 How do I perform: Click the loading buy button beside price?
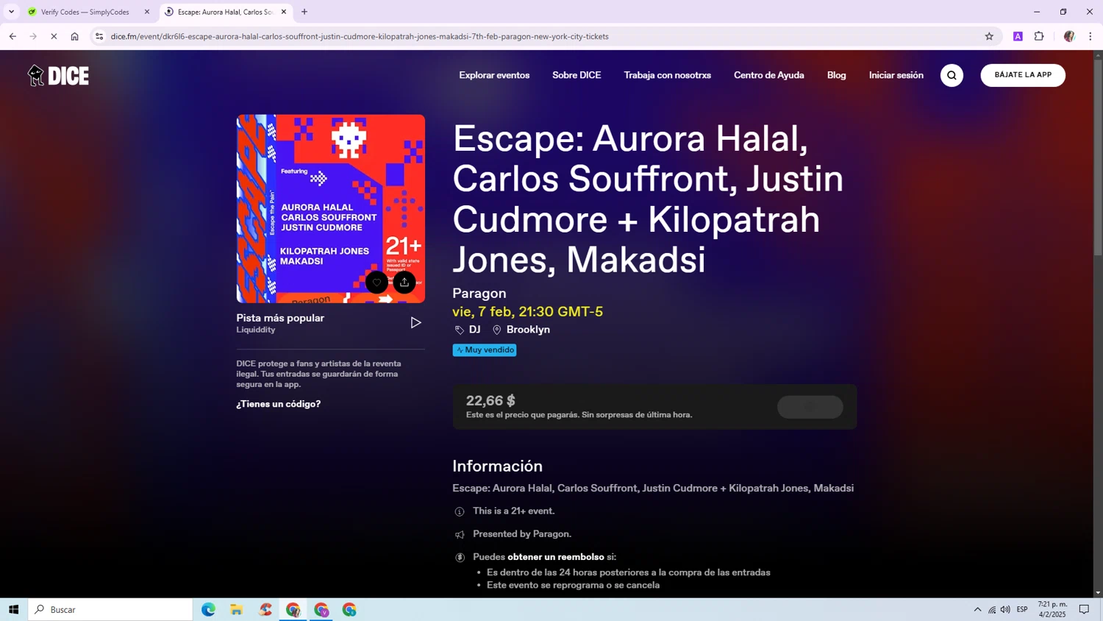pos(810,407)
